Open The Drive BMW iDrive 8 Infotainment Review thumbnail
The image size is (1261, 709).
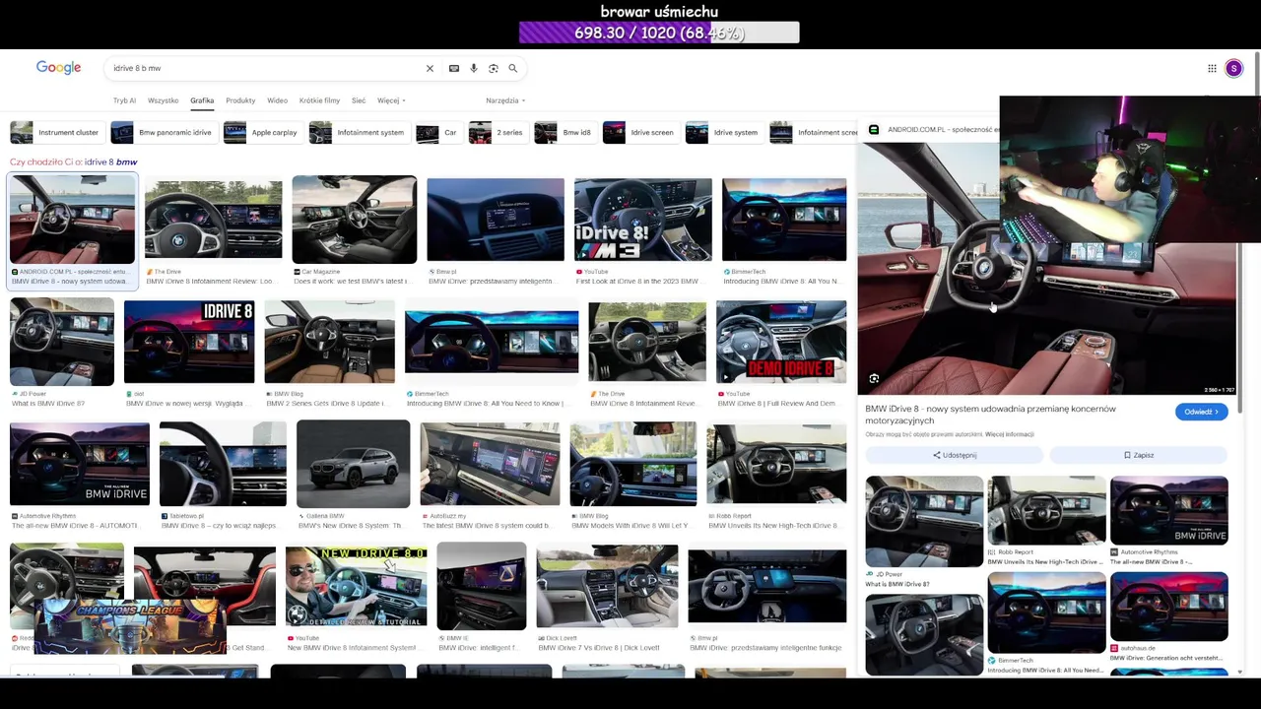coord(213,219)
